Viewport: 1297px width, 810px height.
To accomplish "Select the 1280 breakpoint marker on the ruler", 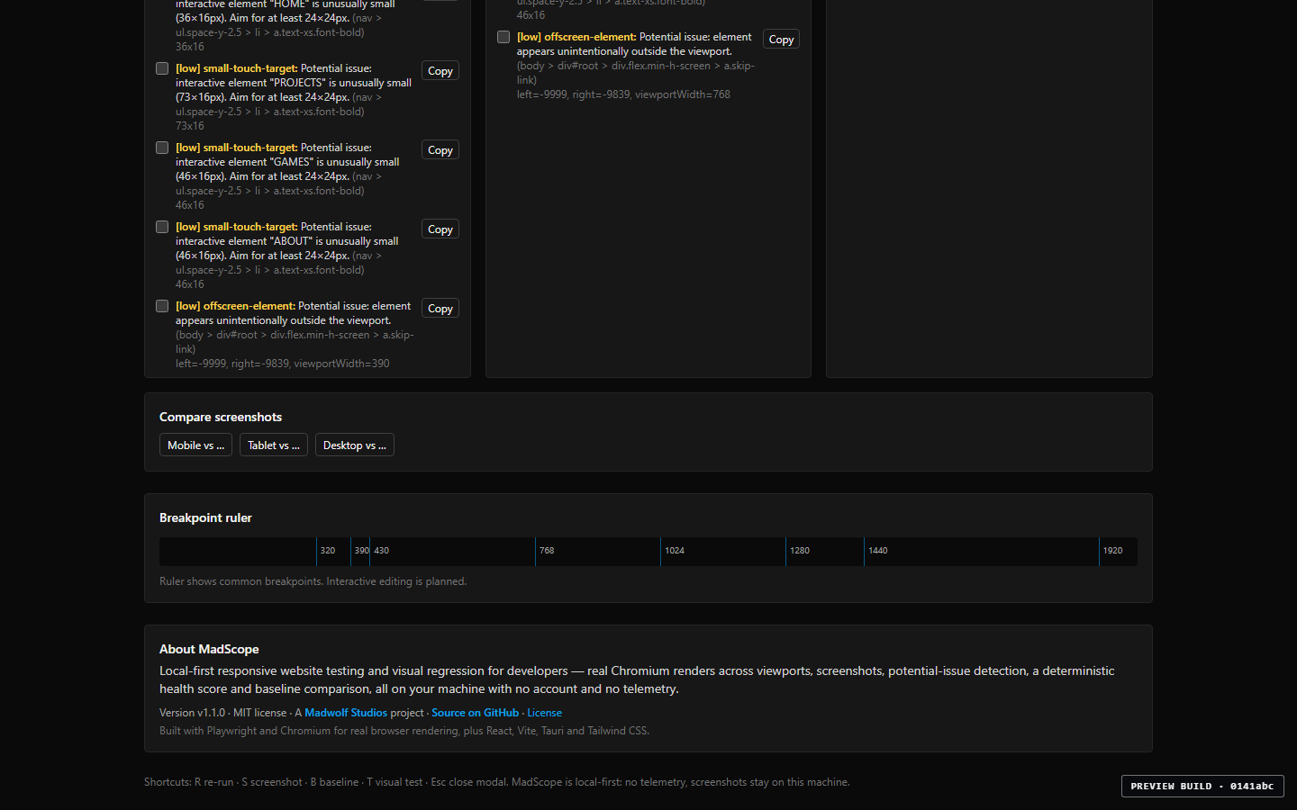I will tap(800, 551).
